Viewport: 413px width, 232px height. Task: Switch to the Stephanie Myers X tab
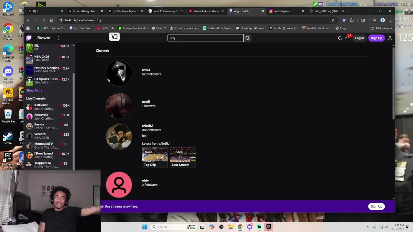(126, 11)
